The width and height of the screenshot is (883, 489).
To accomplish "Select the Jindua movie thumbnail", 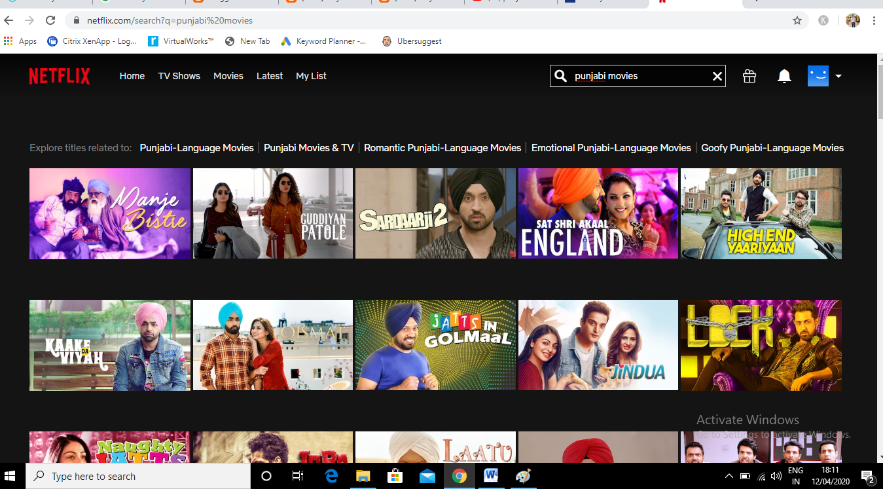I will click(x=598, y=345).
